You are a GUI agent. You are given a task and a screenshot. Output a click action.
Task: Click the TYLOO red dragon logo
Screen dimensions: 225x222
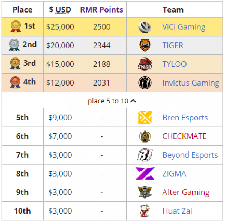click(145, 64)
